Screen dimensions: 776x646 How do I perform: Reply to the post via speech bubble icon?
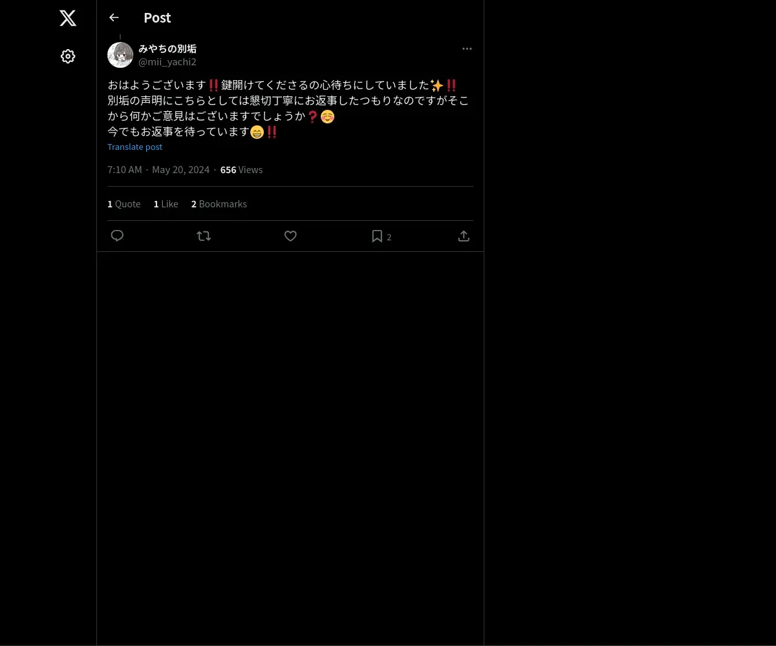(x=117, y=236)
